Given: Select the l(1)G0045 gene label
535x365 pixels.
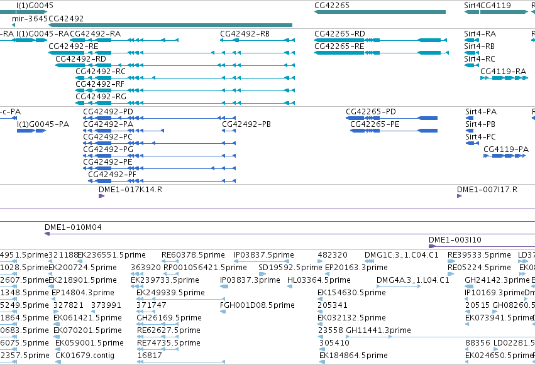Looking at the screenshot, I should tap(35, 6).
